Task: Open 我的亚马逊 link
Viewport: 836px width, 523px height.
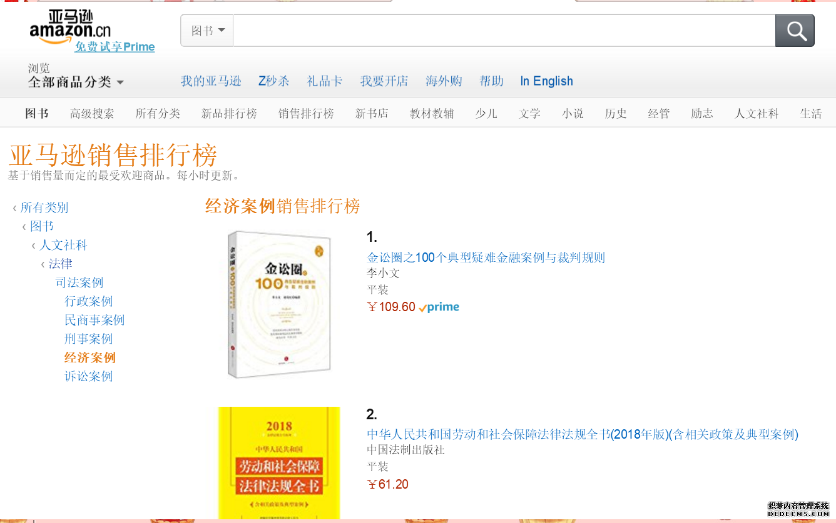Action: [211, 81]
